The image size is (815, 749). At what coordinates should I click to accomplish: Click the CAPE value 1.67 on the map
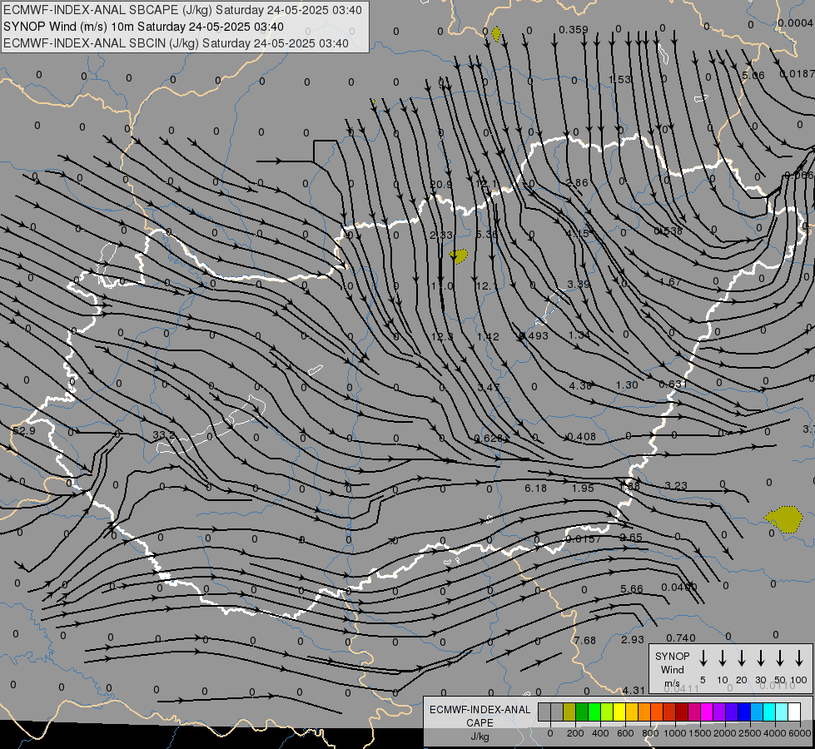[x=670, y=282]
